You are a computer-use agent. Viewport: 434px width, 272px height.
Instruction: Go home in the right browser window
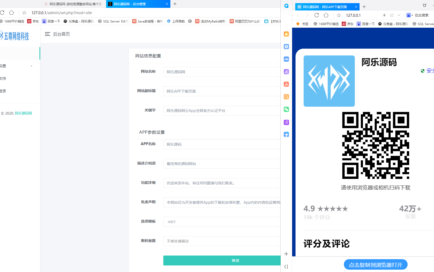(326, 15)
